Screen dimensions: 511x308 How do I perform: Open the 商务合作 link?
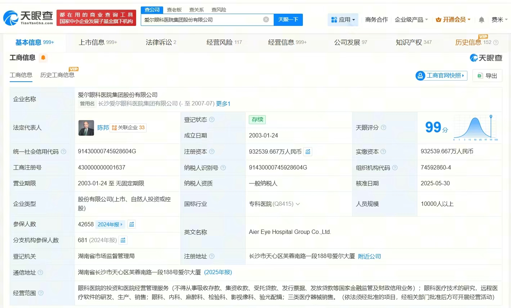(376, 19)
